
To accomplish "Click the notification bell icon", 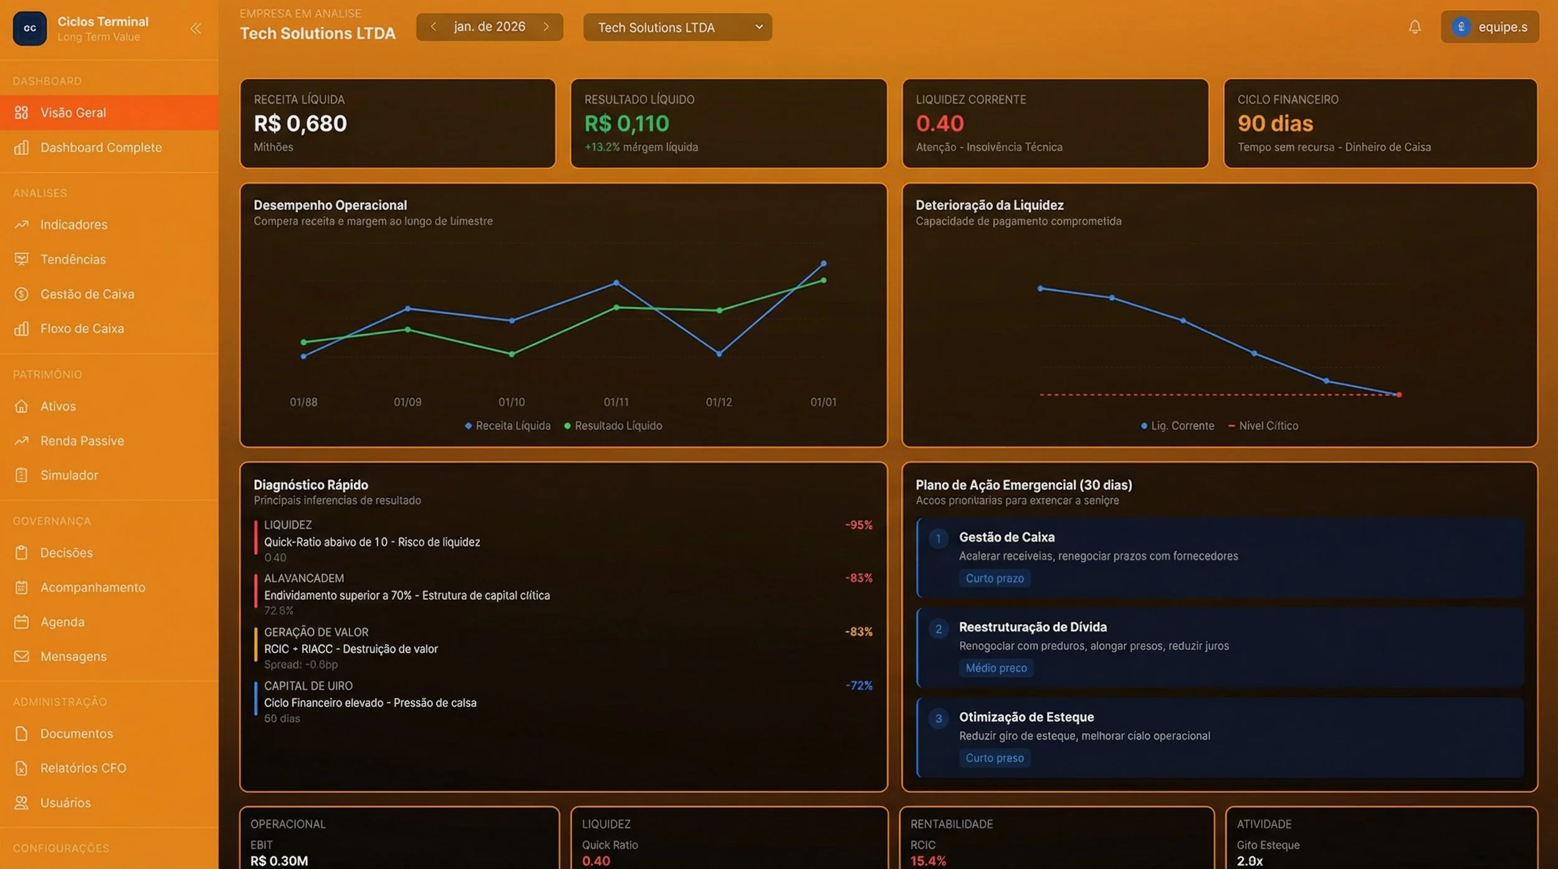I will pos(1415,27).
